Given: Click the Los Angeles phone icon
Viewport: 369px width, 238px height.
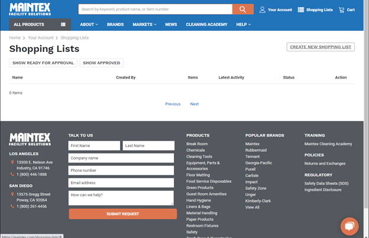Looking at the screenshot, I should tap(12, 174).
